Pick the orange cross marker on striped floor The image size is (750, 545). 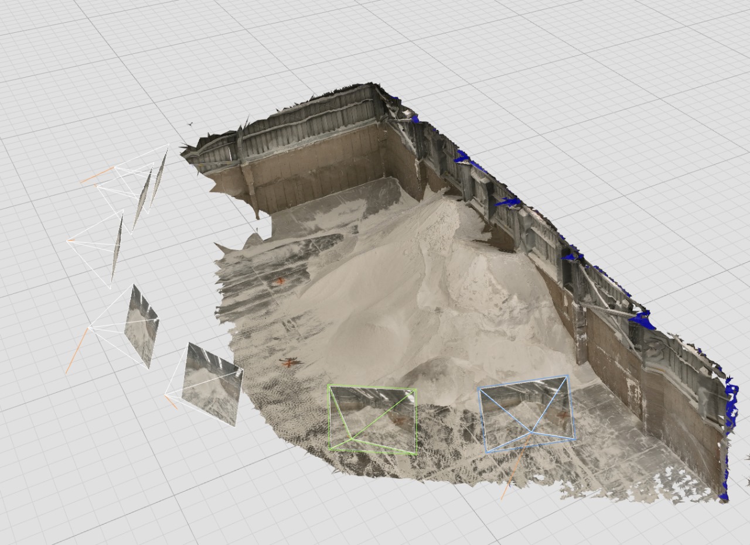tap(281, 282)
